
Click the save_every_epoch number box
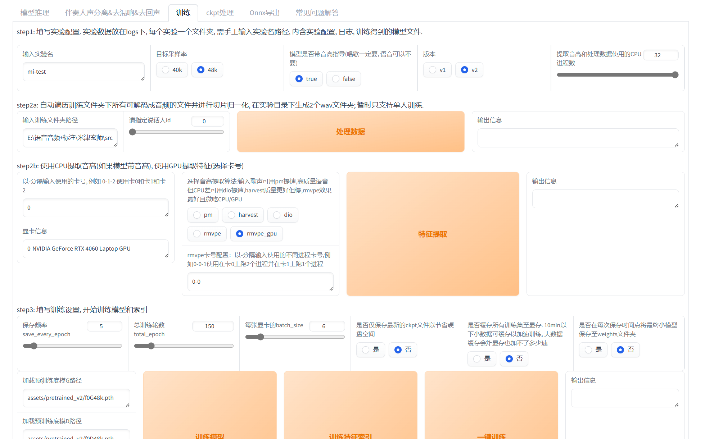[104, 326]
